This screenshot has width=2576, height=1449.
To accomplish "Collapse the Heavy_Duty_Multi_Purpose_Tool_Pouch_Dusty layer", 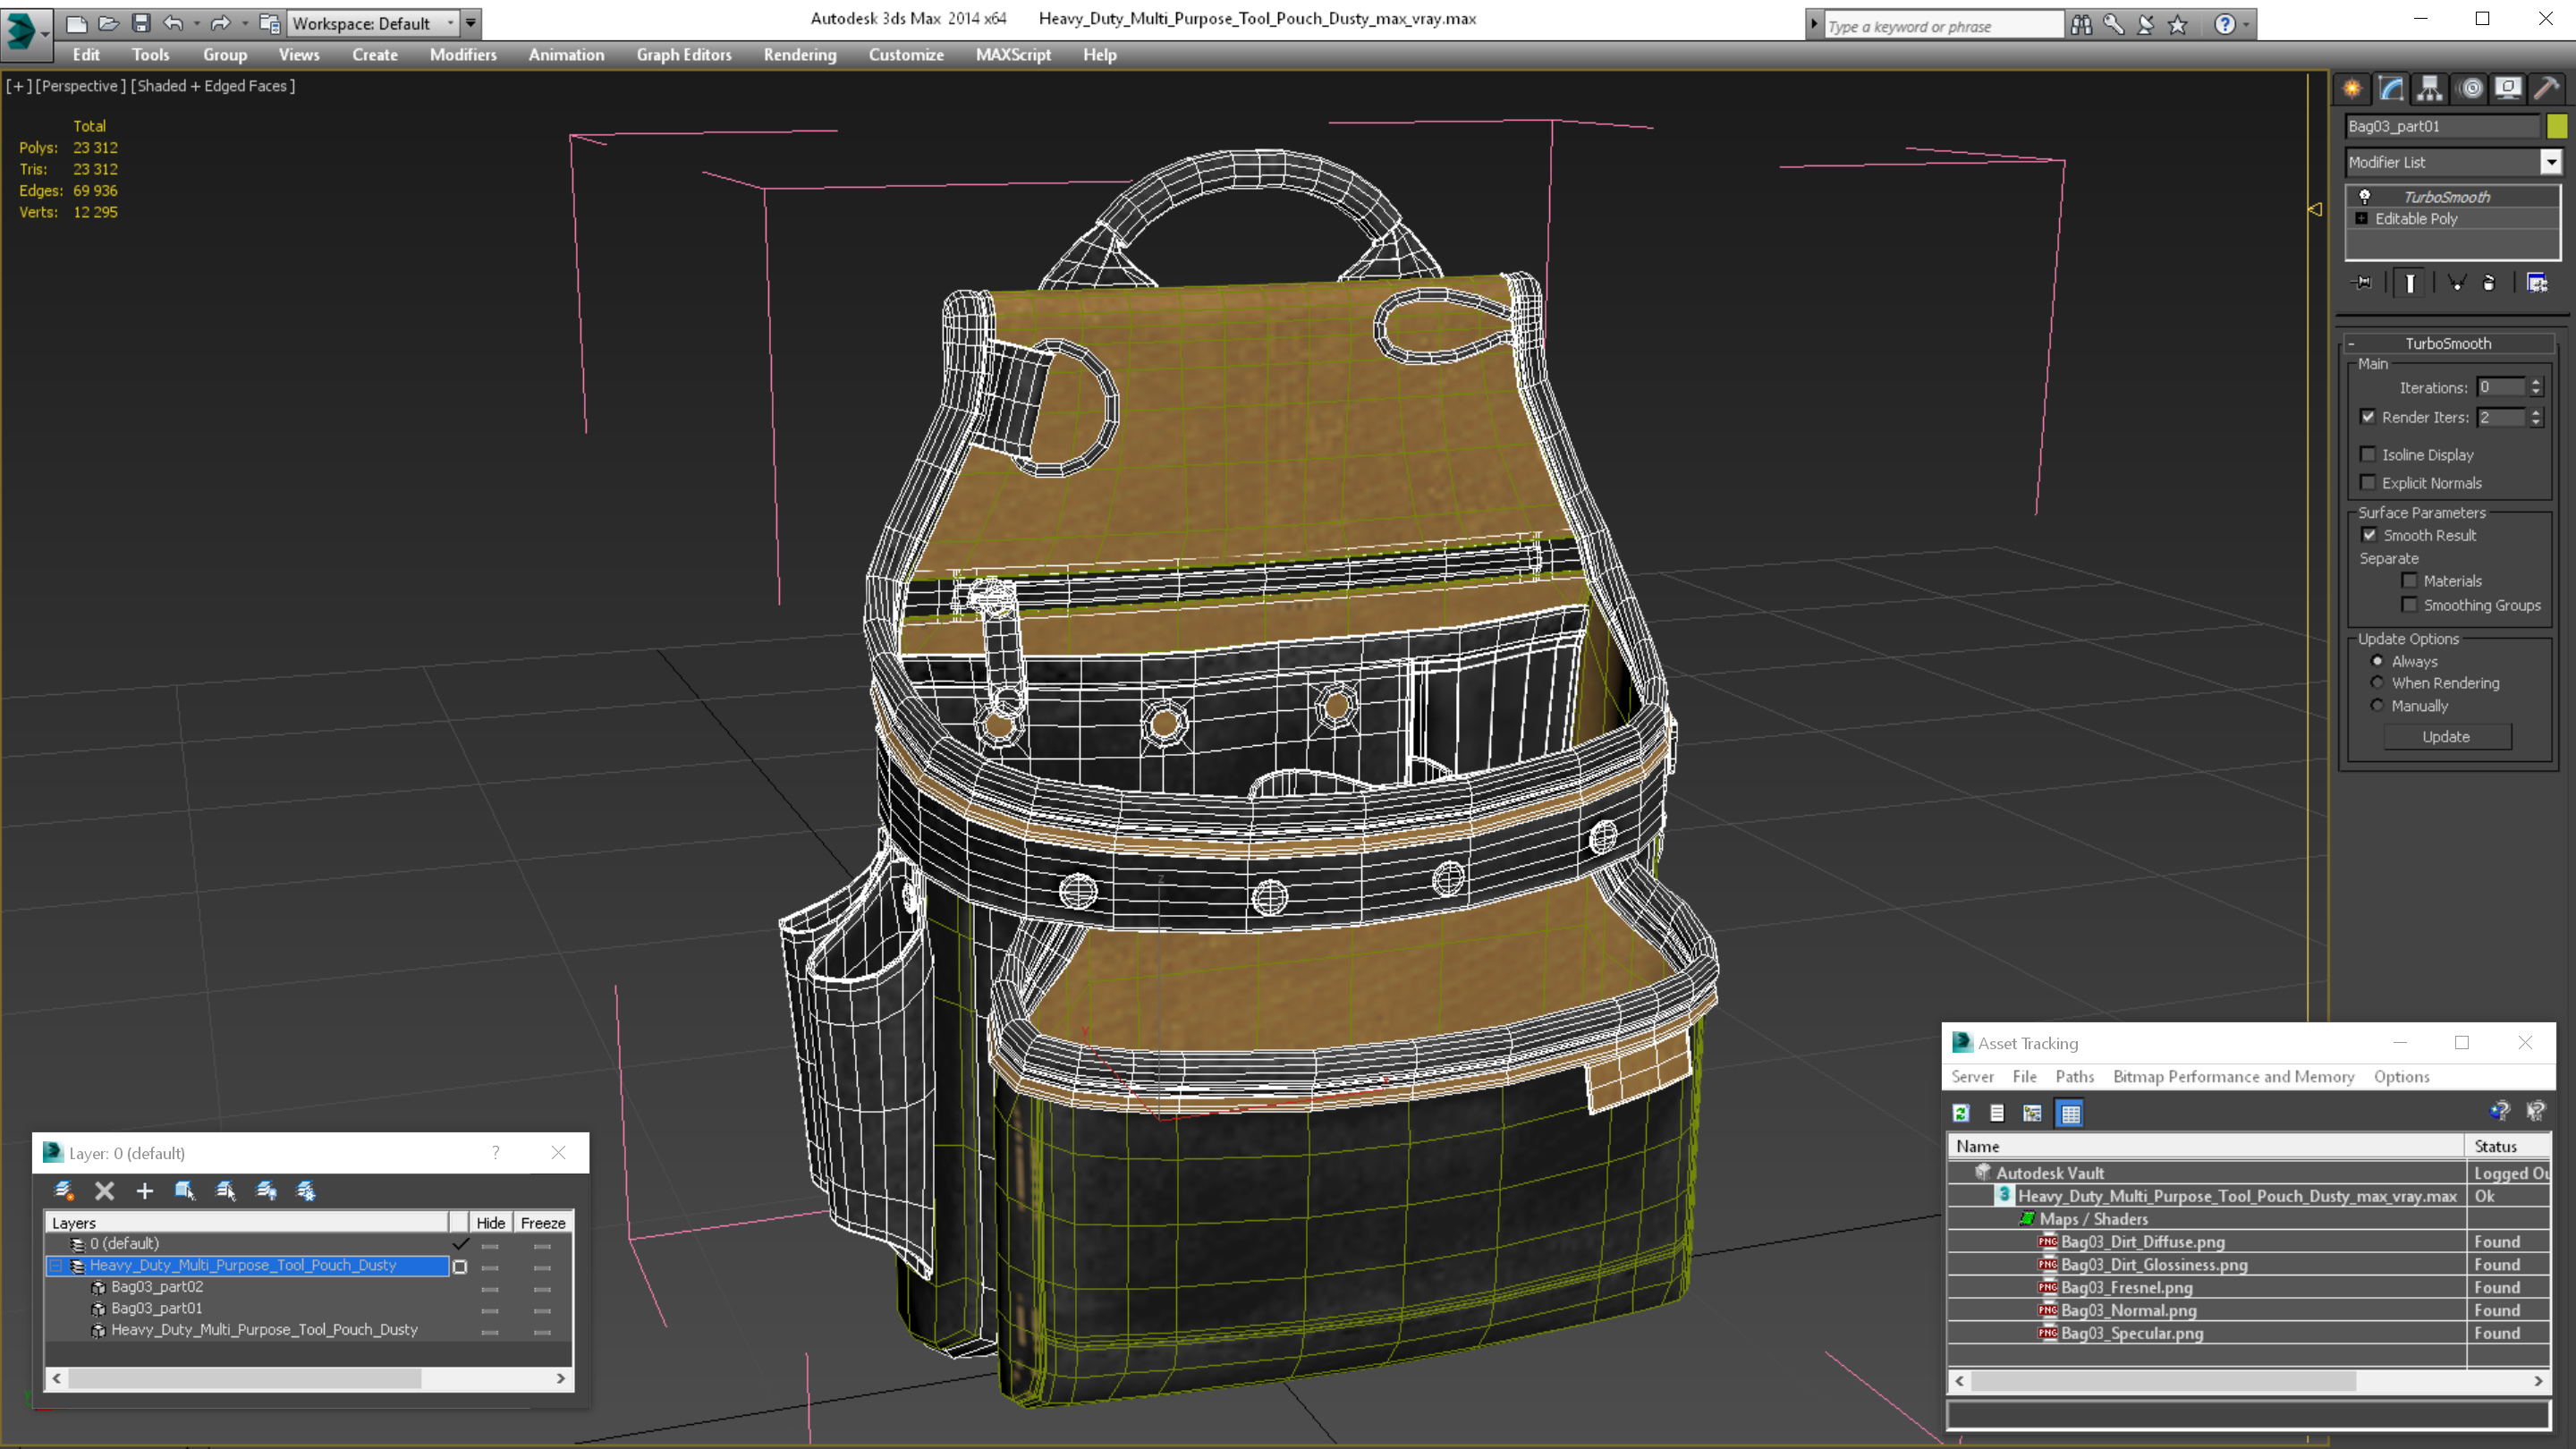I will 56,1265.
